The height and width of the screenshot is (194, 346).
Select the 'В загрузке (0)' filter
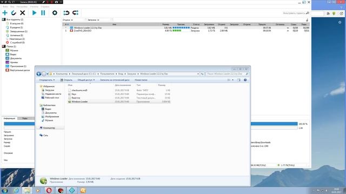17,24
